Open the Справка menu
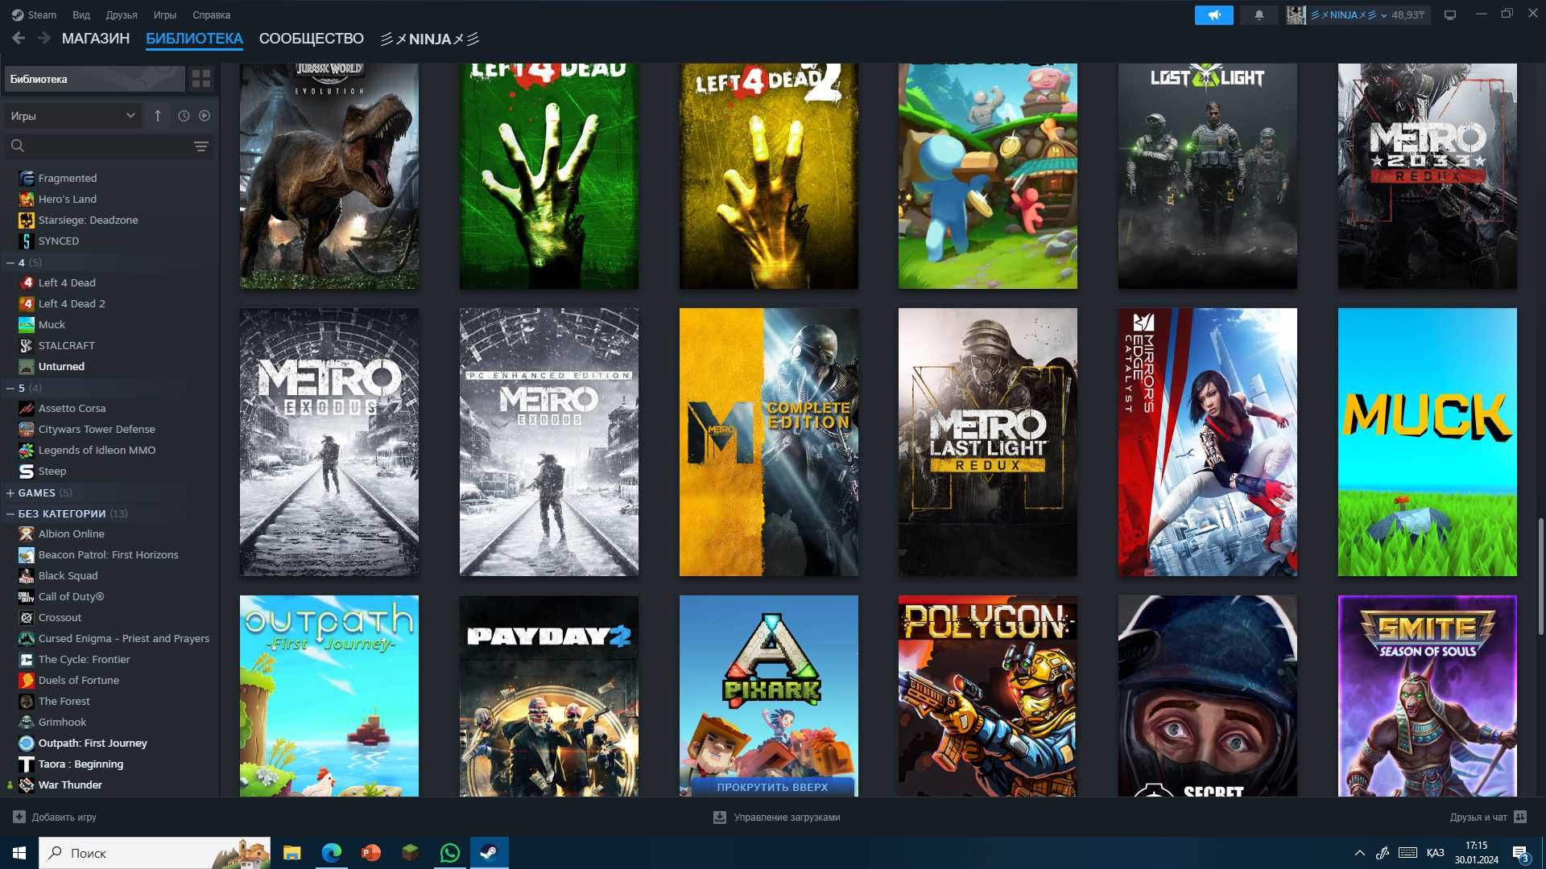Screen dimensions: 1546x869 point(212,14)
